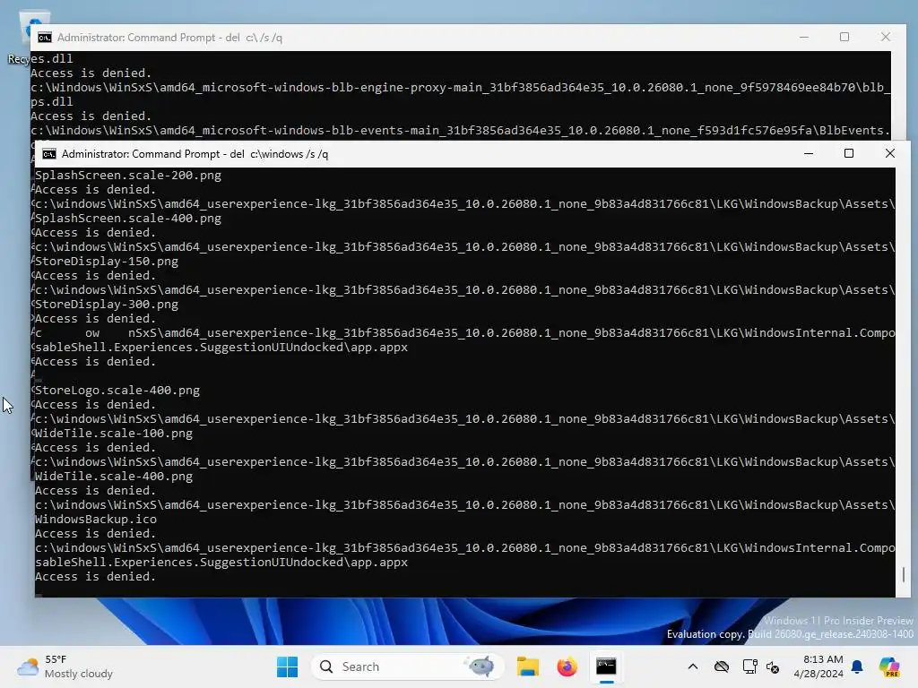
Task: Click the SplashScreen.scale-200.png output line
Action: 128,175
